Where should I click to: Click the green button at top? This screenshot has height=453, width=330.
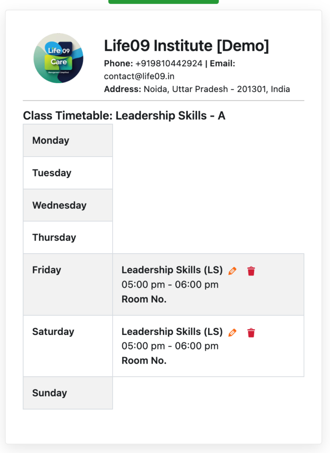coord(163,2)
